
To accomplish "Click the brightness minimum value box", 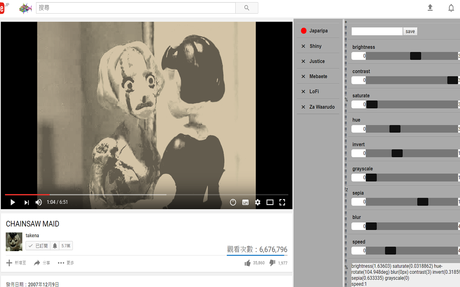I will click(x=359, y=56).
